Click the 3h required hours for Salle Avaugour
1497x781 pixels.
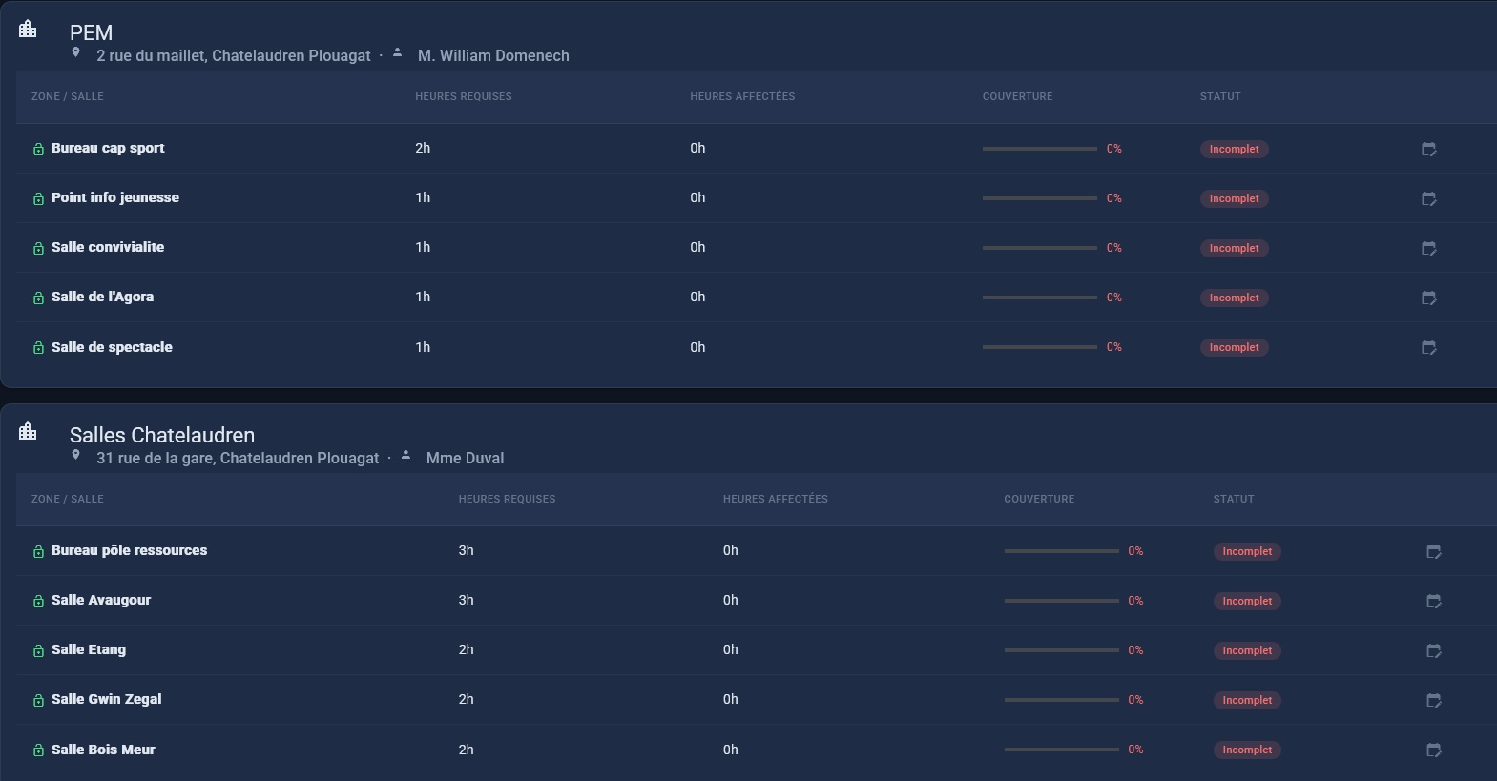(466, 600)
